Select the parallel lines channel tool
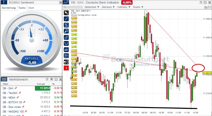The height and width of the screenshot is (116, 212). click(x=66, y=37)
